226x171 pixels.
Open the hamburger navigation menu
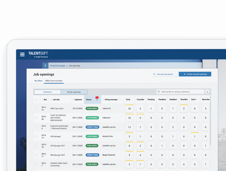point(22,54)
